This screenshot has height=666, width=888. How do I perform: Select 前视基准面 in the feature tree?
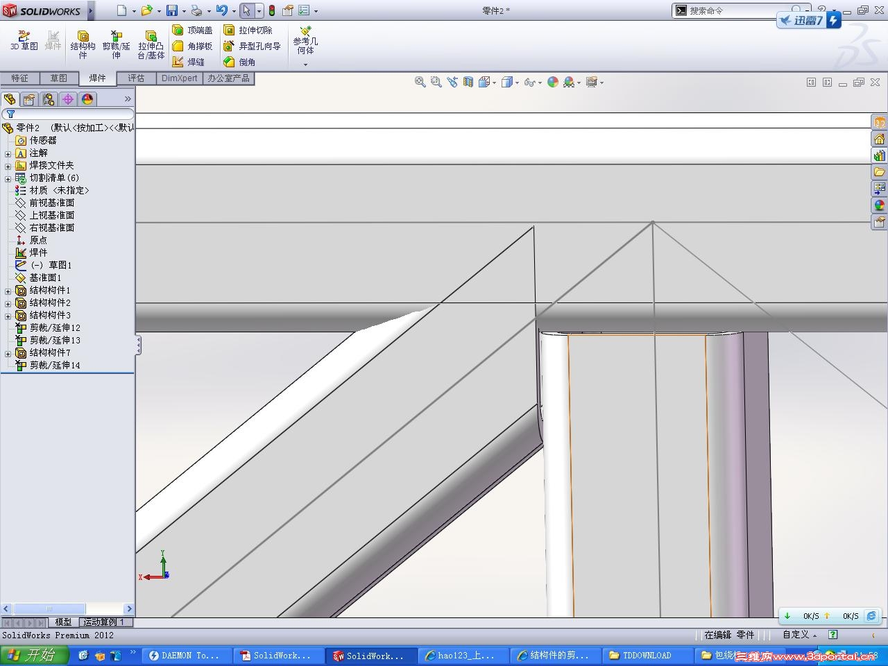coord(51,203)
